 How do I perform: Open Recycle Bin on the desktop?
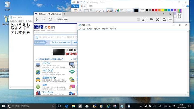[7, 5]
